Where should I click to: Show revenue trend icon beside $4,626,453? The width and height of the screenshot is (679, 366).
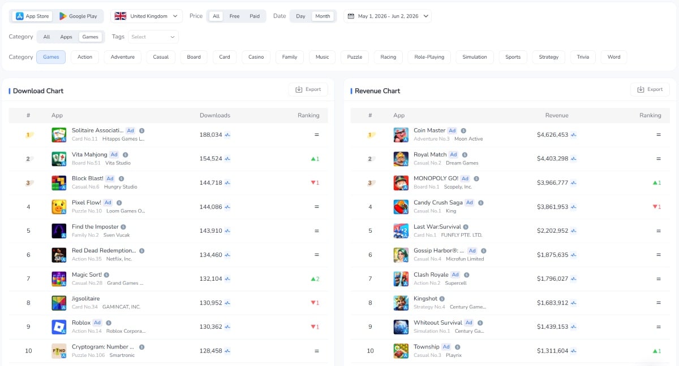point(573,135)
